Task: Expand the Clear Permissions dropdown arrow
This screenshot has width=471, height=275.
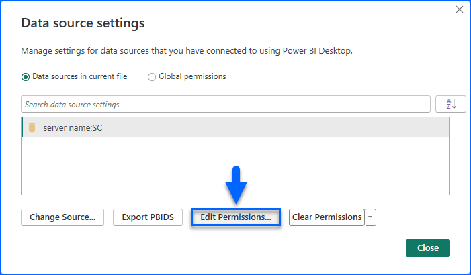Action: click(x=370, y=217)
